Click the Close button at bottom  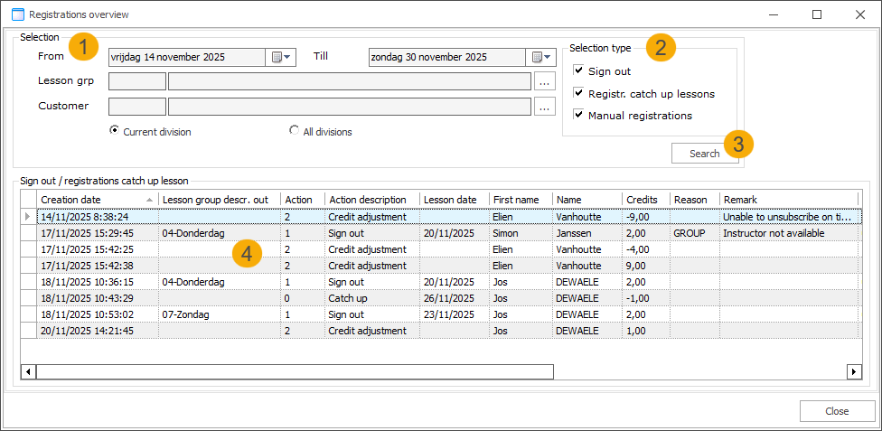click(837, 411)
